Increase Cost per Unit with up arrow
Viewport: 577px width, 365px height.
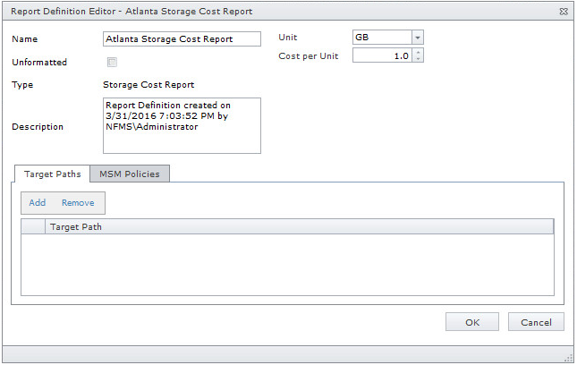coord(418,52)
